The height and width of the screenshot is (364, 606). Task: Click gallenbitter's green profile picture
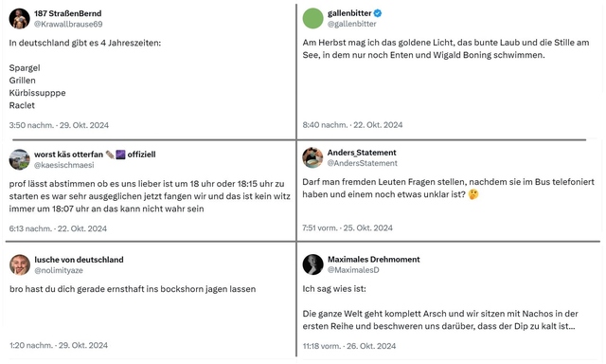point(312,18)
